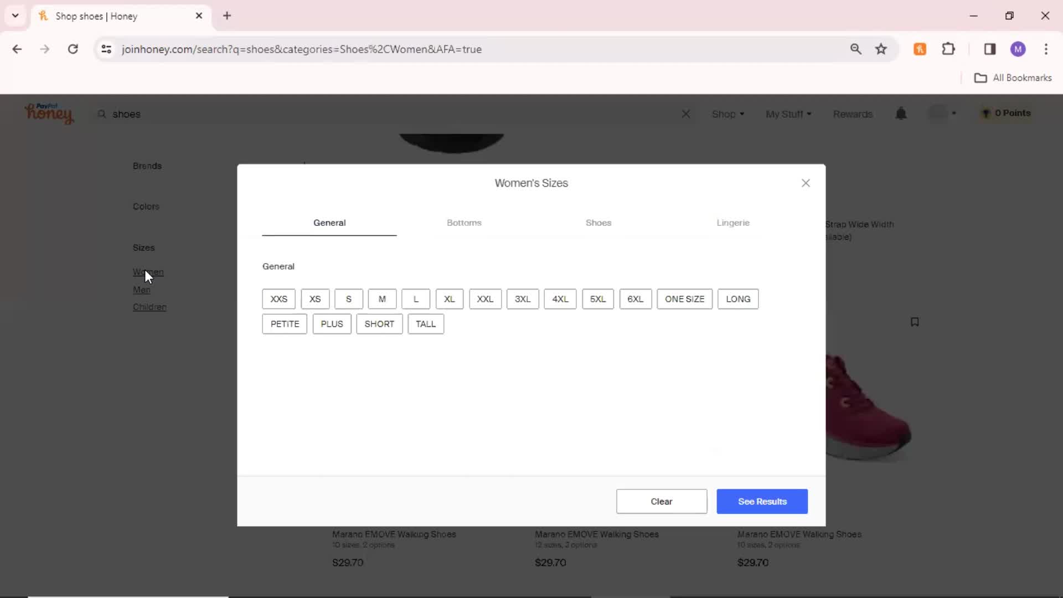The width and height of the screenshot is (1063, 598).
Task: Click the Honey logo icon
Action: tap(49, 113)
